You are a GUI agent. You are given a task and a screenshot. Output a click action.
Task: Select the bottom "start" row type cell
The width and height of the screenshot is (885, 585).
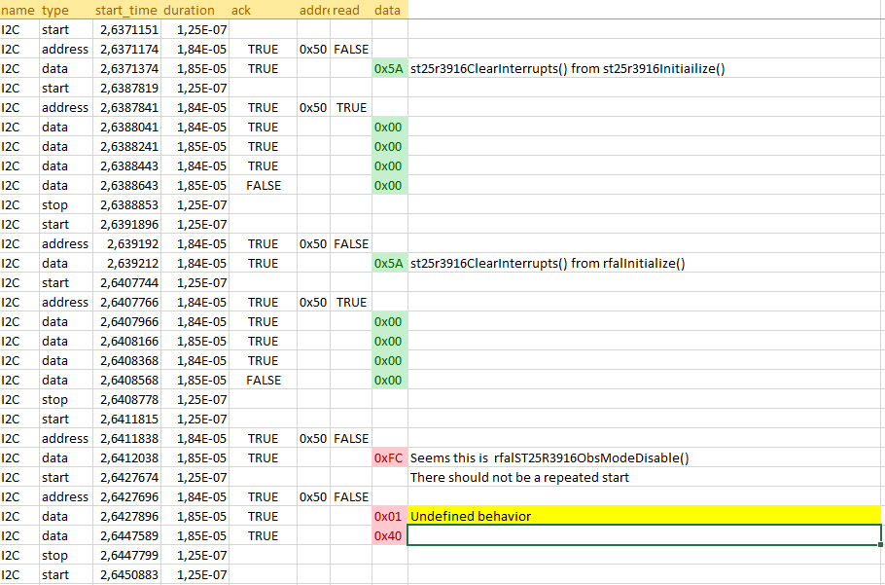click(x=54, y=574)
